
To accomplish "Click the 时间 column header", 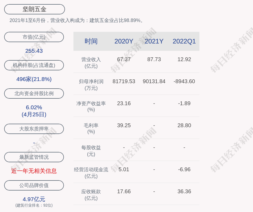I will 91,41.
